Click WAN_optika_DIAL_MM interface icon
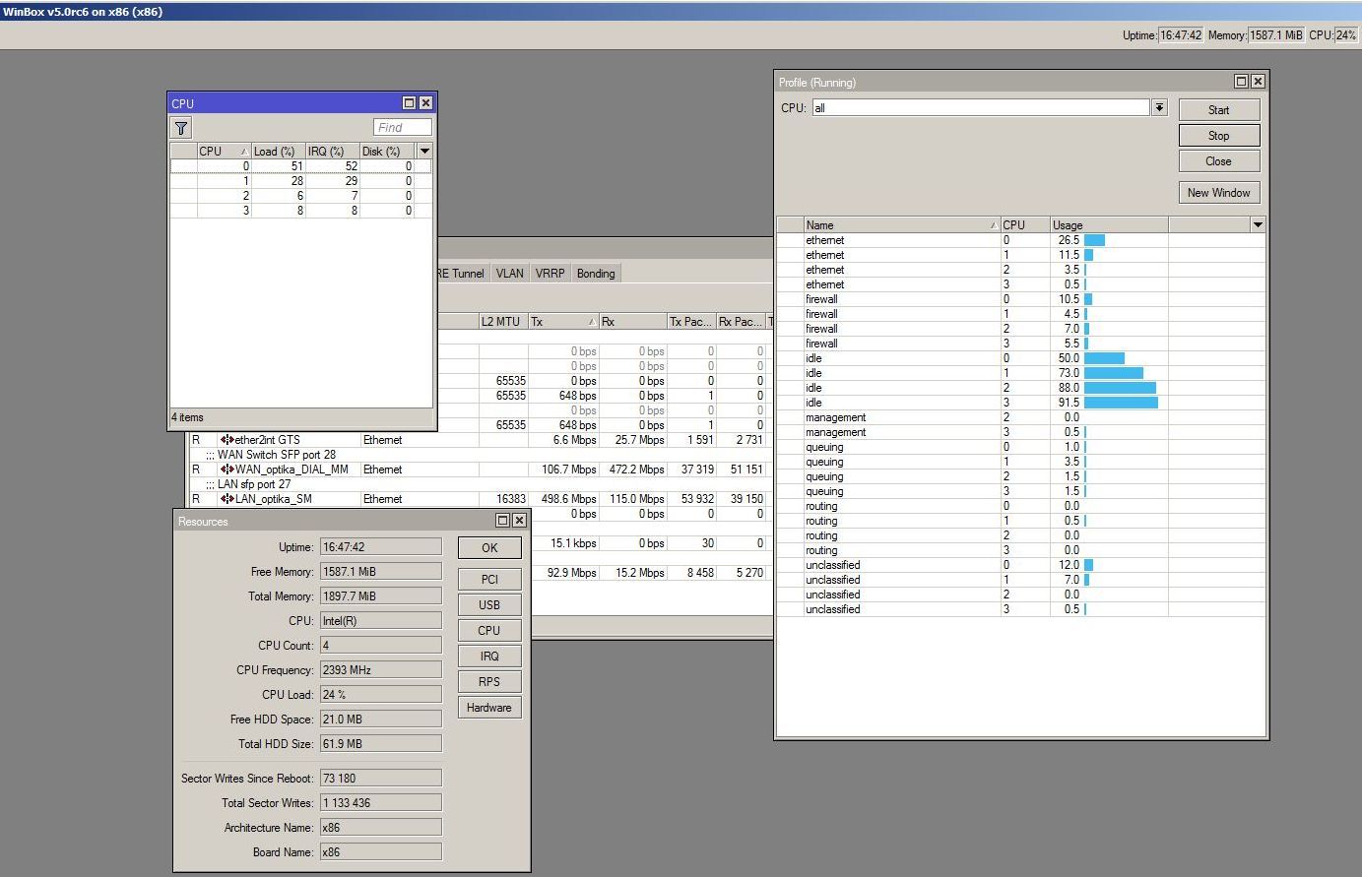The height and width of the screenshot is (877, 1362). pos(227,470)
